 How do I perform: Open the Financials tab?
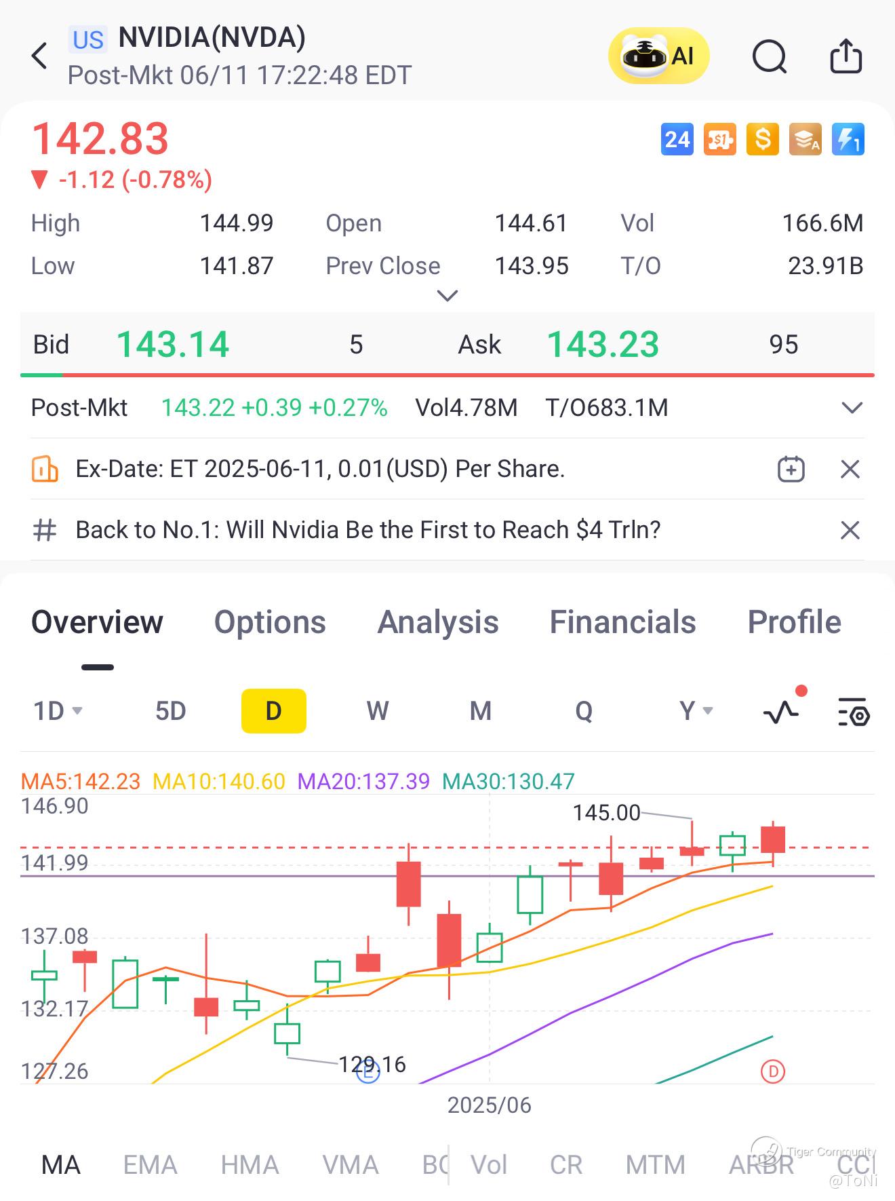[x=622, y=622]
